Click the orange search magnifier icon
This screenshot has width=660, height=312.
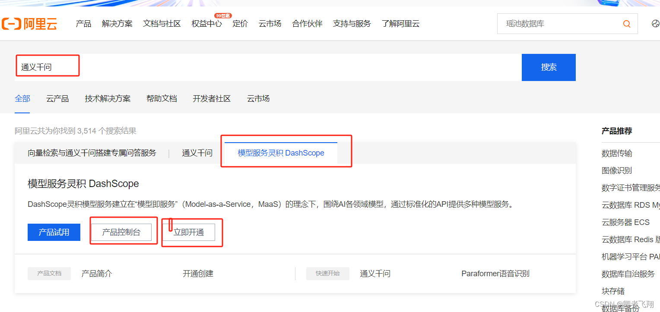pyautogui.click(x=626, y=24)
